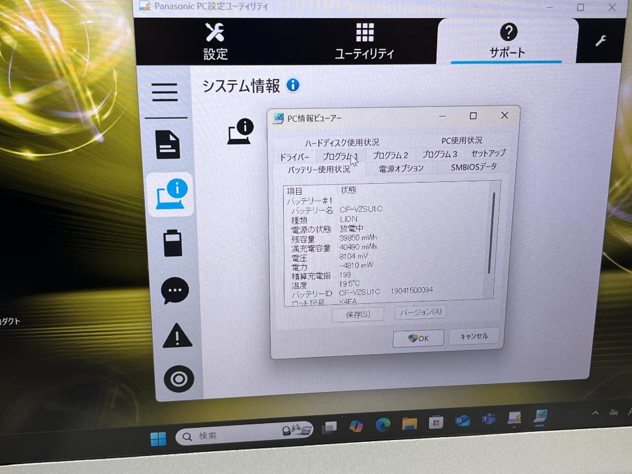
Task: Open File Explorer from the taskbar
Action: pyautogui.click(x=409, y=423)
